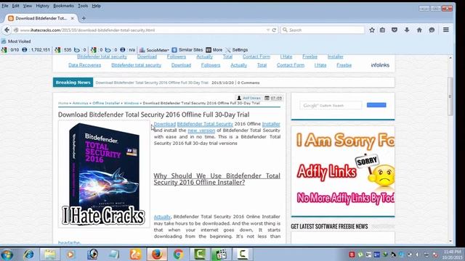Open the Tools menu
This screenshot has width=465, height=261.
pos(83,6)
